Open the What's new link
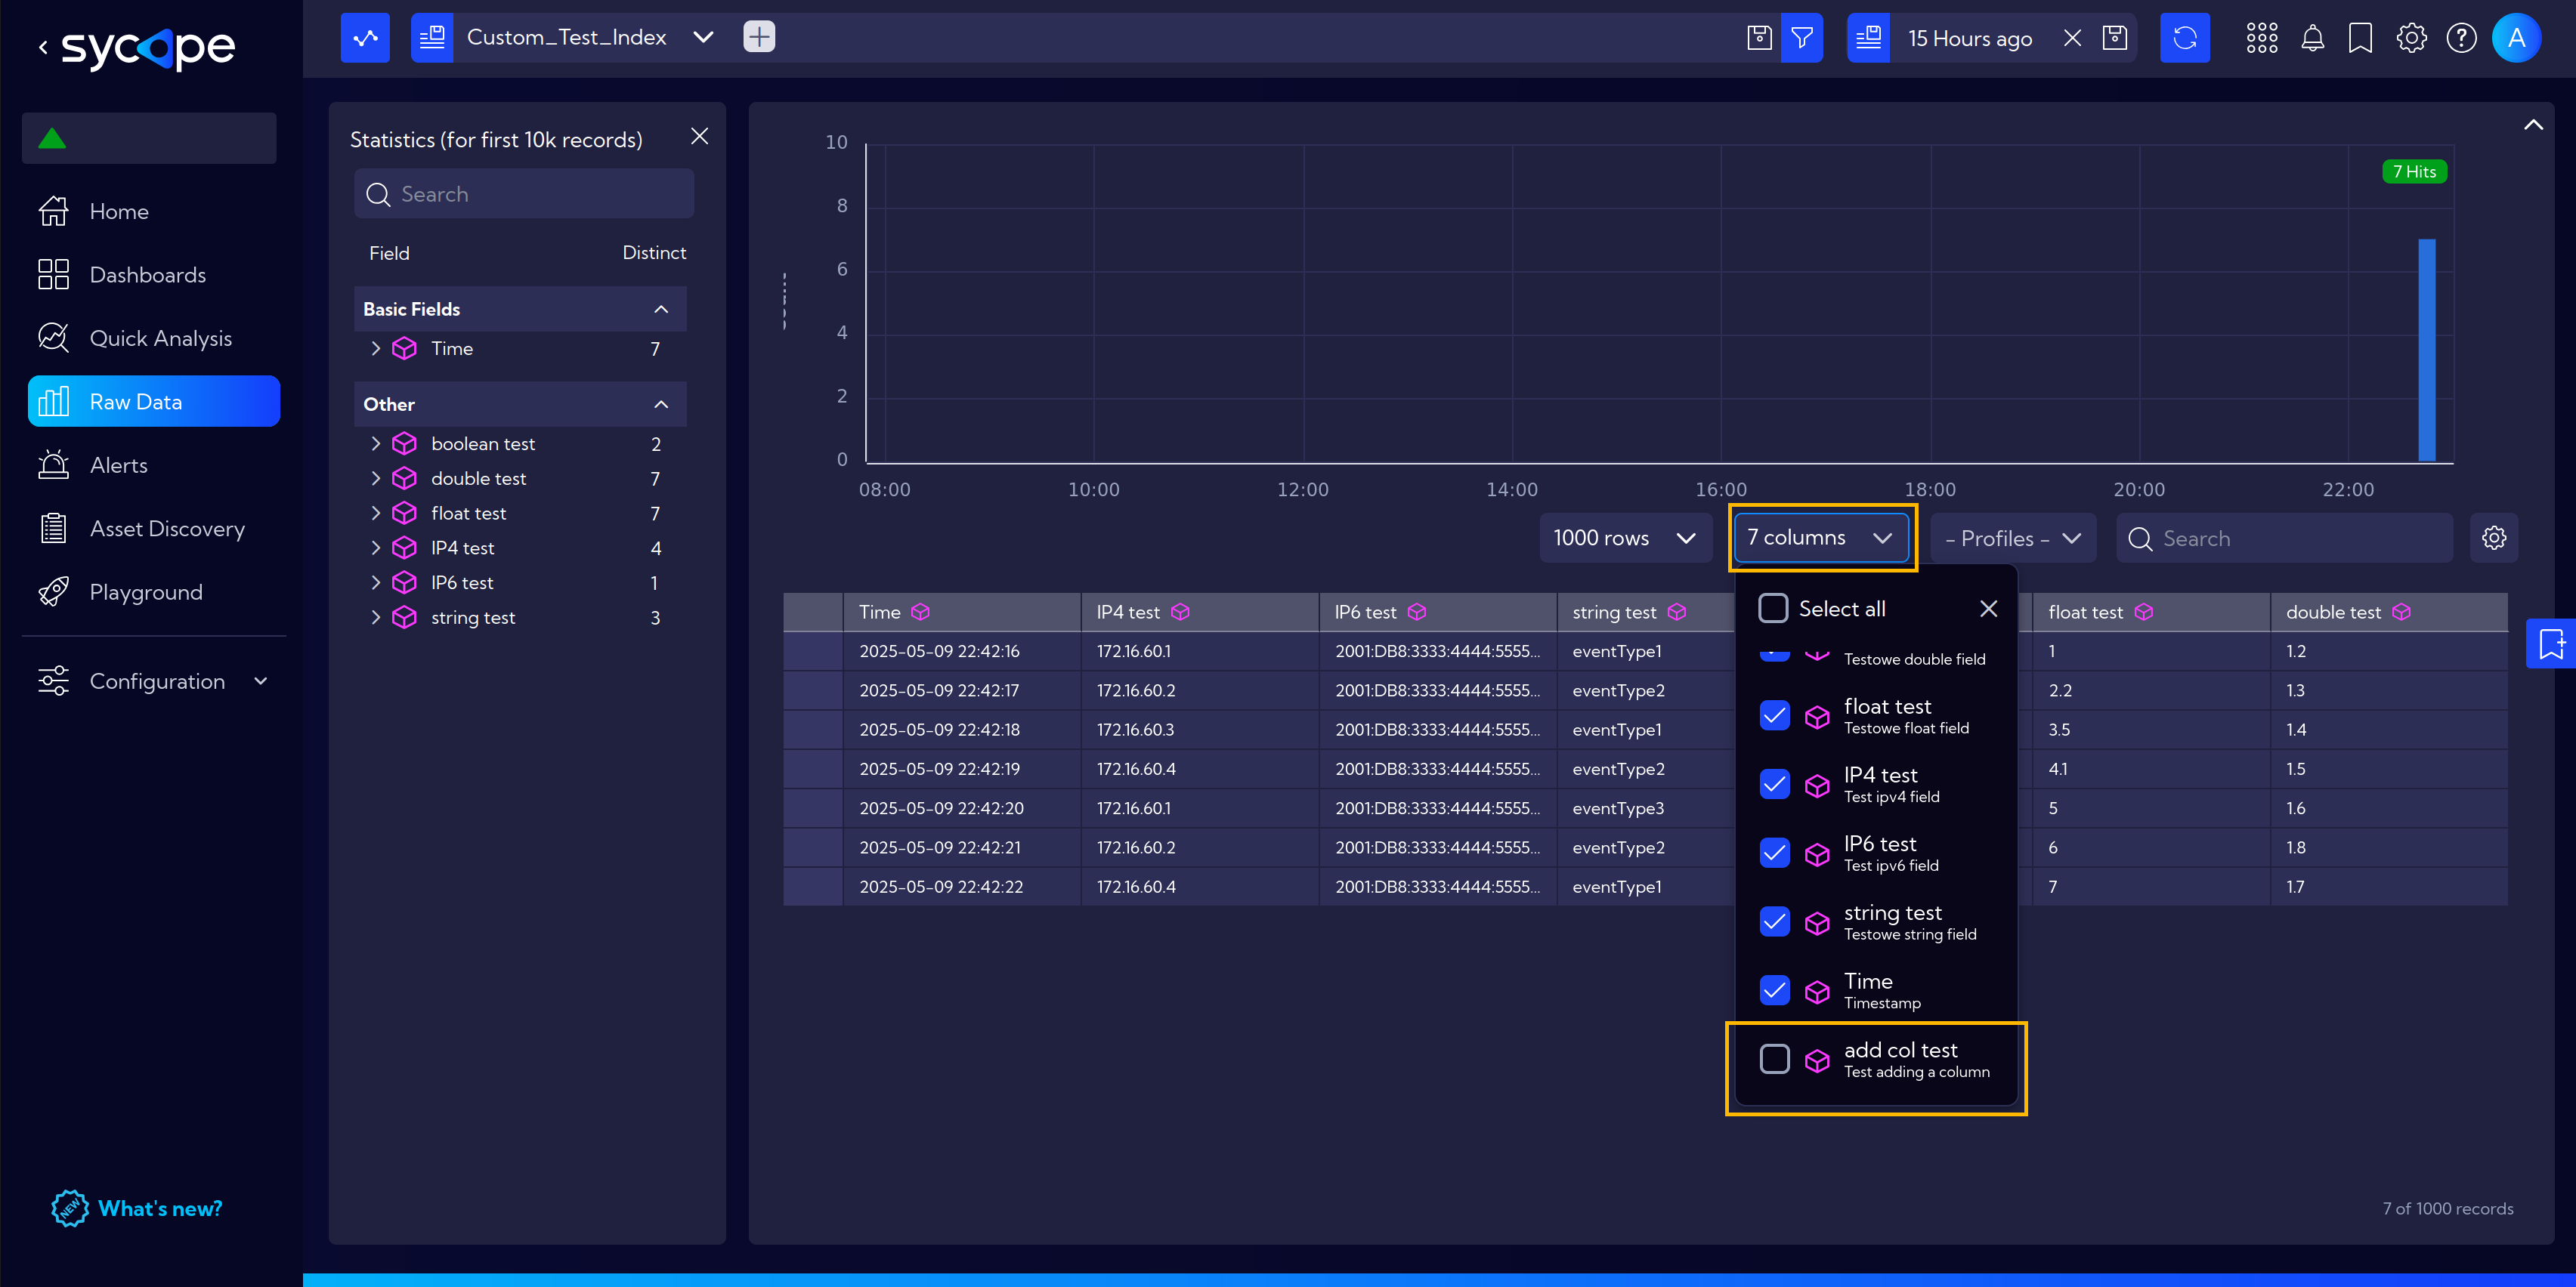Screen dimensions: 2576x1287 pyautogui.click(x=138, y=1208)
